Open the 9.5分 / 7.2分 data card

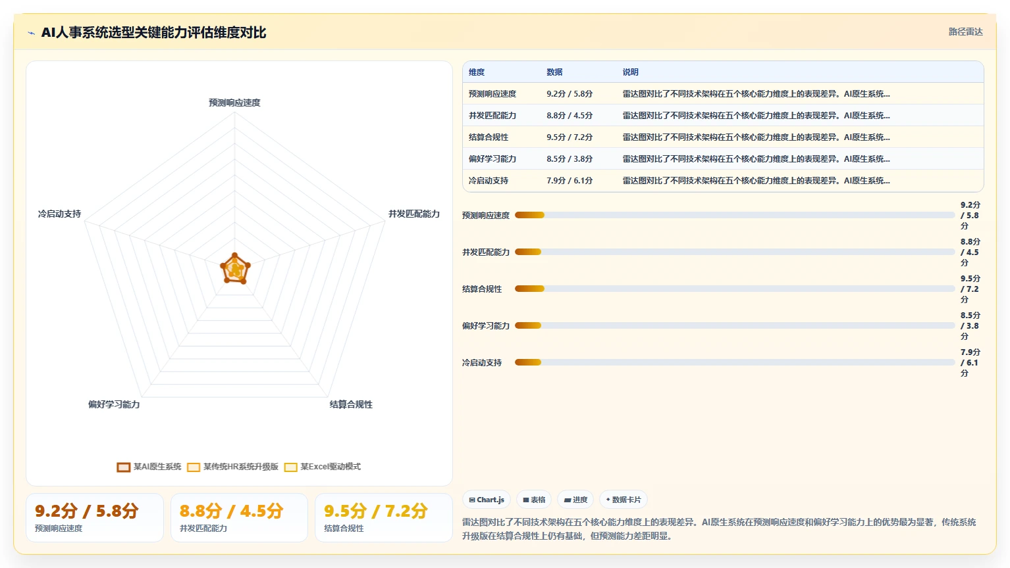(384, 518)
